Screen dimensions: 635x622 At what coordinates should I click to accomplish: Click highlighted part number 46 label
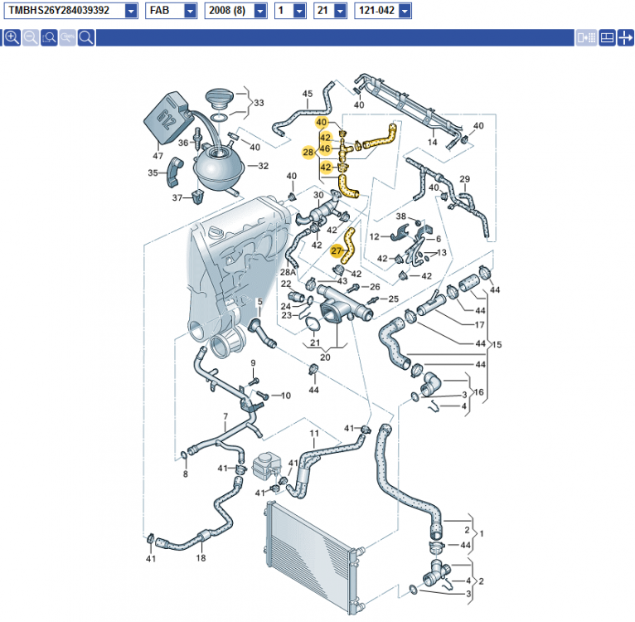click(326, 148)
